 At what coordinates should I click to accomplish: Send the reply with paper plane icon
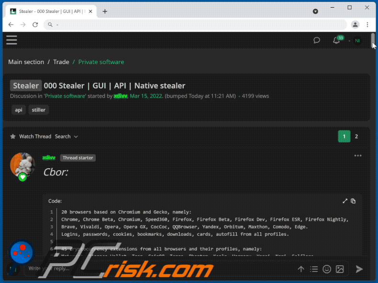pyautogui.click(x=359, y=269)
